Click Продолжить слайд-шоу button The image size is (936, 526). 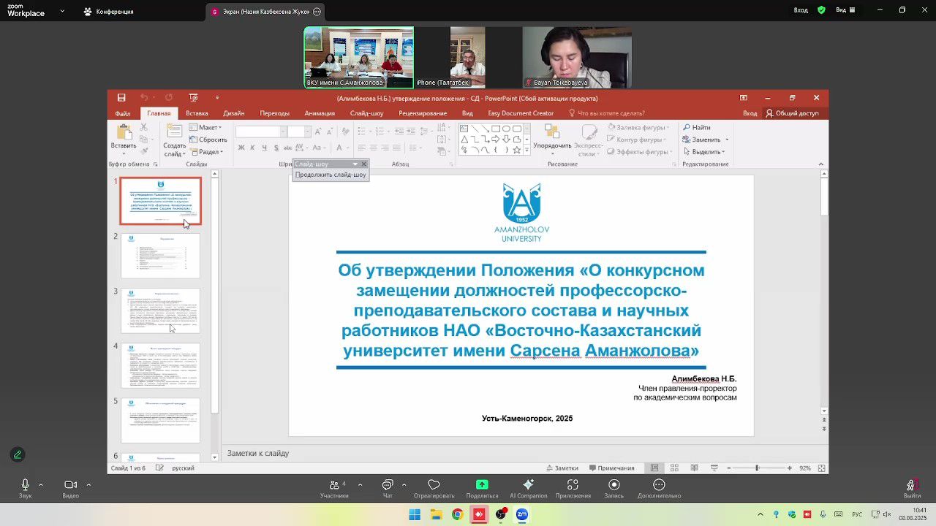pyautogui.click(x=331, y=175)
